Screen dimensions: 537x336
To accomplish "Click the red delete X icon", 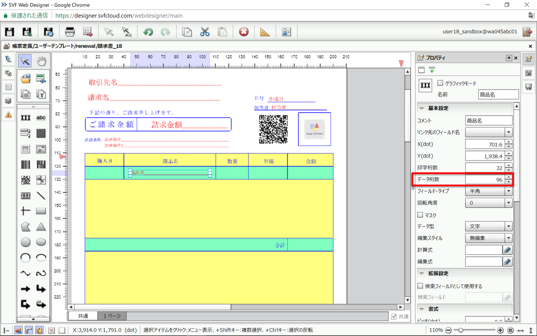I will pos(244,32).
